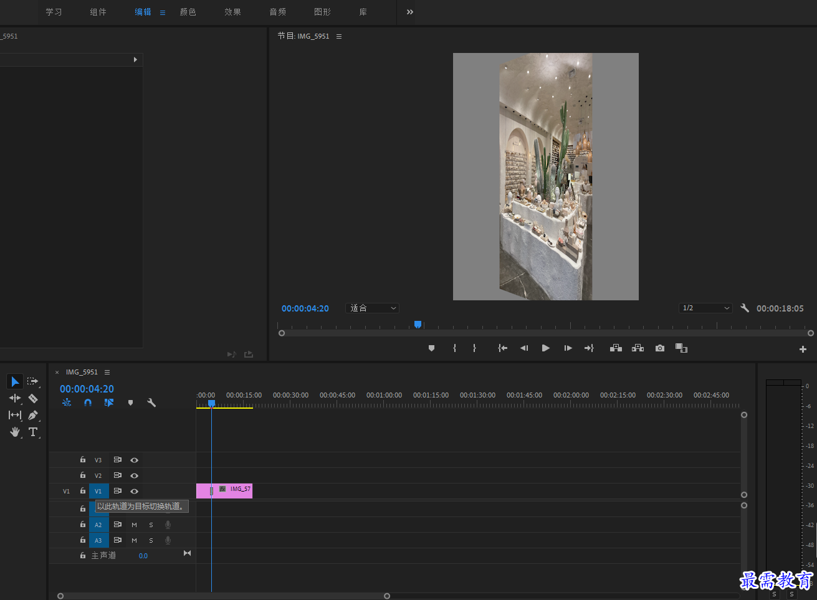Lock the V3 track

point(83,459)
